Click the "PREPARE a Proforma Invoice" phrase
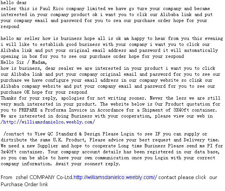The image size is (225, 191). click(x=48, y=110)
